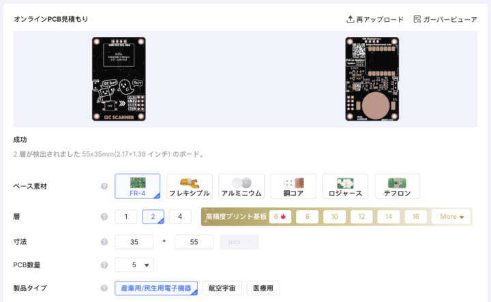Select 4 layers option
This screenshot has width=491, height=302.
pos(180,217)
